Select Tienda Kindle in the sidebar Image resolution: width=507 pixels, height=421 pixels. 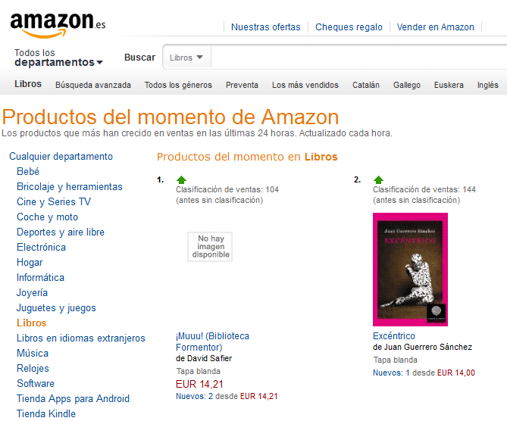(46, 413)
